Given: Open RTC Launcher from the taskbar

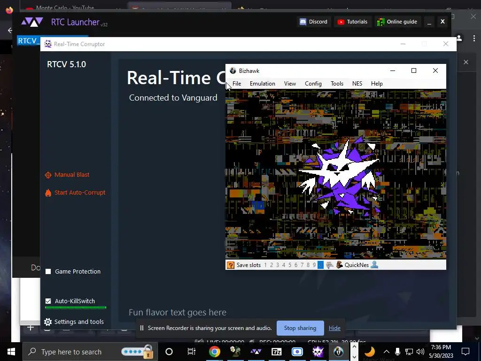Looking at the screenshot, I should tap(256, 352).
